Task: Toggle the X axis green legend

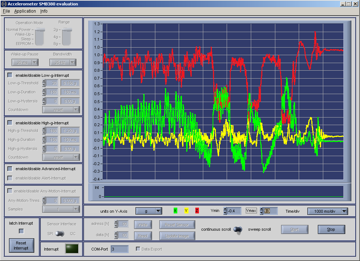Action: (175, 211)
